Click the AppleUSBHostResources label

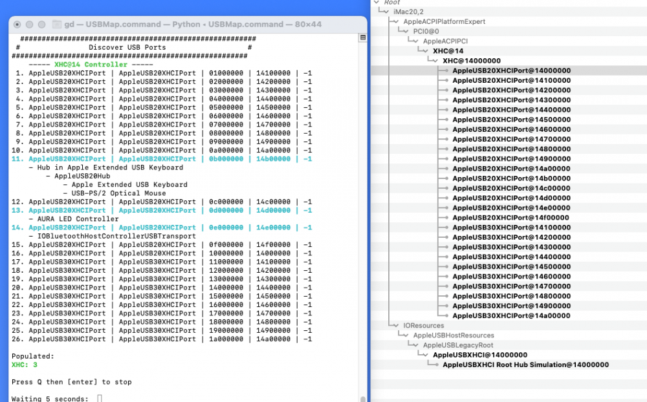pyautogui.click(x=454, y=335)
